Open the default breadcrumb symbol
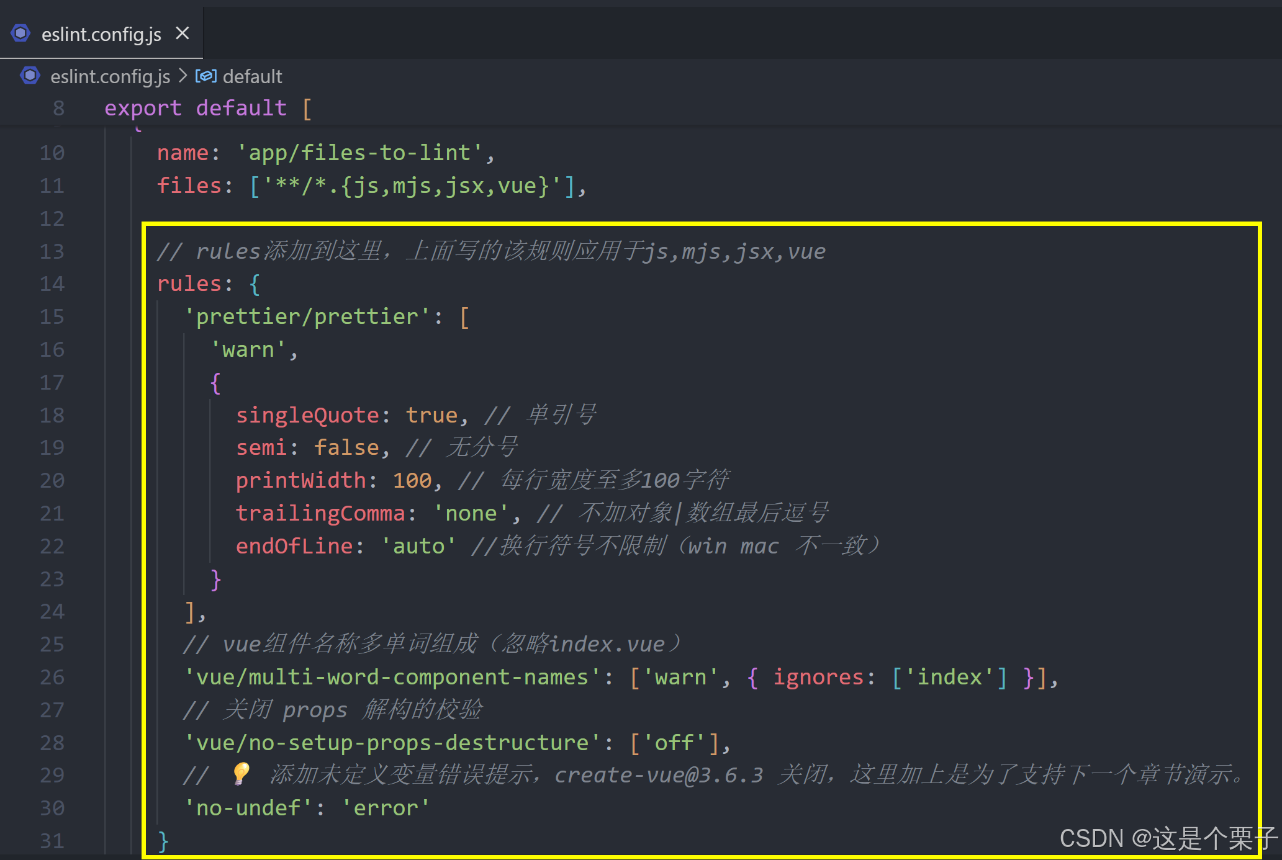Image resolution: width=1282 pixels, height=860 pixels. (252, 76)
